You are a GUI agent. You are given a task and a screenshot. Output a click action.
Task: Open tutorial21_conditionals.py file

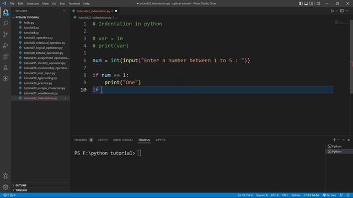[x=41, y=94]
